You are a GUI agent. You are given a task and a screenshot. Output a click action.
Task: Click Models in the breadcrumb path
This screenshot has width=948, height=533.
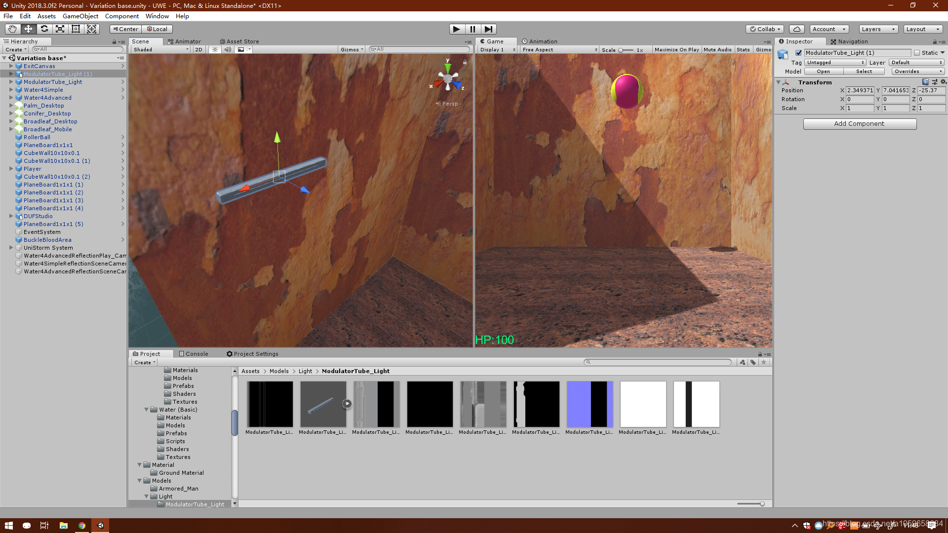coord(279,371)
